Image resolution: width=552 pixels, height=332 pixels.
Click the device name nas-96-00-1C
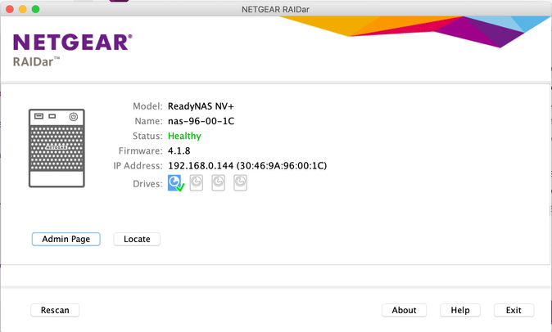[199, 121]
